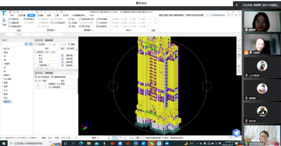The width and height of the screenshot is (281, 146).
Task: Click the orbit view icon atop right viewport toolbar
Action: tap(239, 40)
